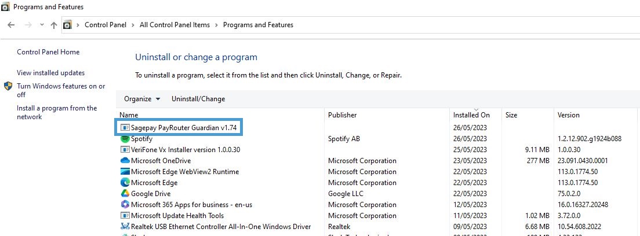Open the Organize dropdown menu
This screenshot has height=236, width=640.
click(142, 99)
